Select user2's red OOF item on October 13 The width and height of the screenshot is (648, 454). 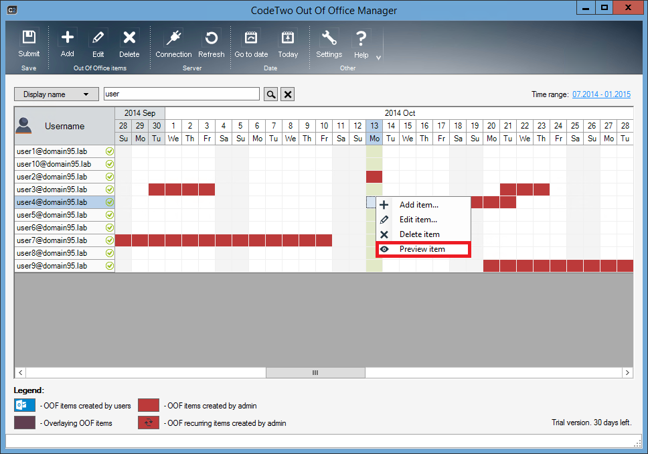[x=374, y=177]
